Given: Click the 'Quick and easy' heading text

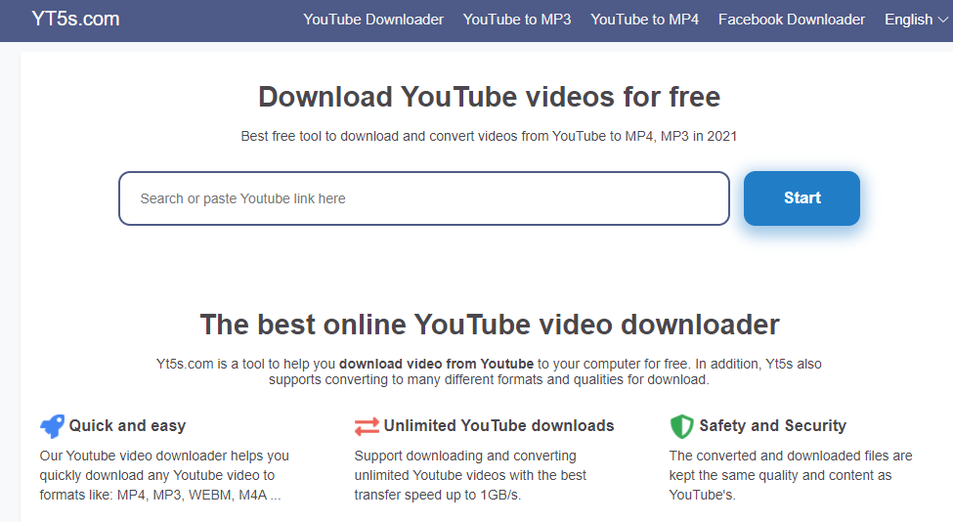Looking at the screenshot, I should point(127,426).
